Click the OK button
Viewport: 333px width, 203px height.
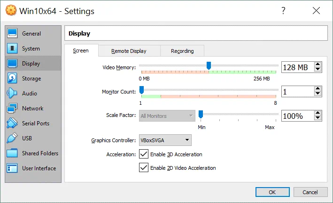(x=272, y=192)
